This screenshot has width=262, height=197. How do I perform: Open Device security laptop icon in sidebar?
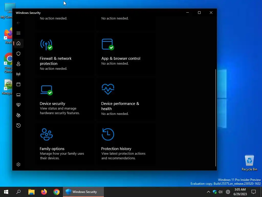tap(18, 95)
